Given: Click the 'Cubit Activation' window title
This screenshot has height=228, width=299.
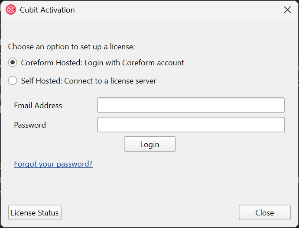Looking at the screenshot, I should [x=47, y=10].
